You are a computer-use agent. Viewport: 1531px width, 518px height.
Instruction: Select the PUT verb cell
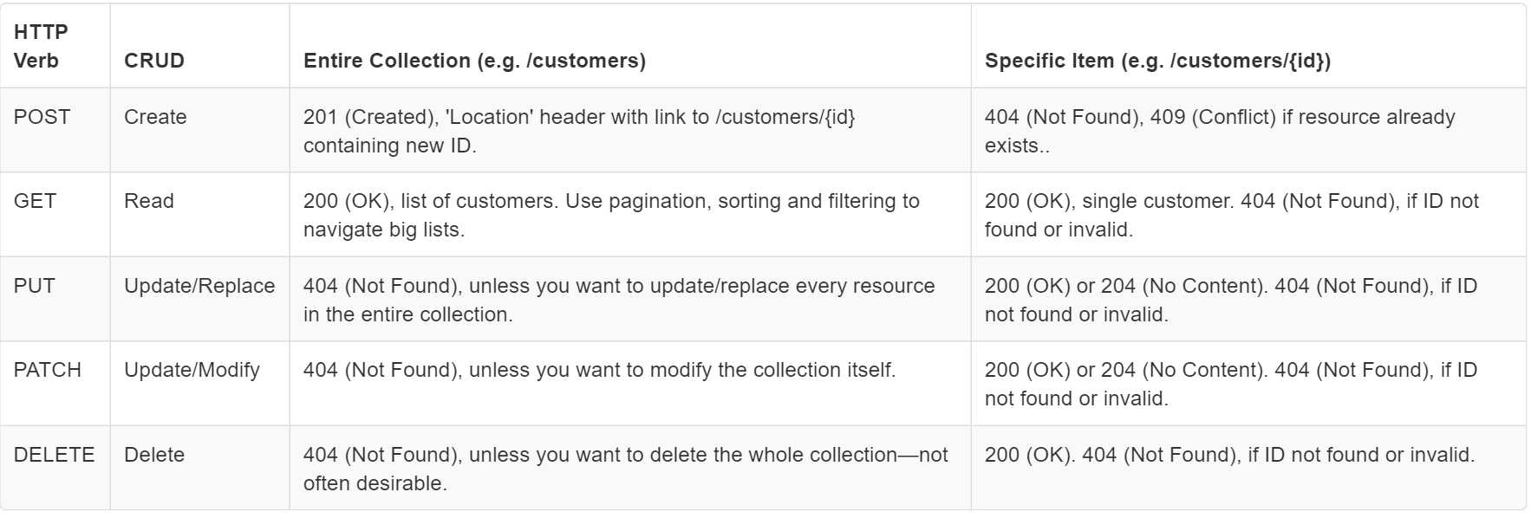coord(35,286)
